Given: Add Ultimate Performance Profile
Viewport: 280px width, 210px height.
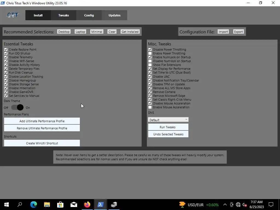Looking at the screenshot, I should click(42, 121).
